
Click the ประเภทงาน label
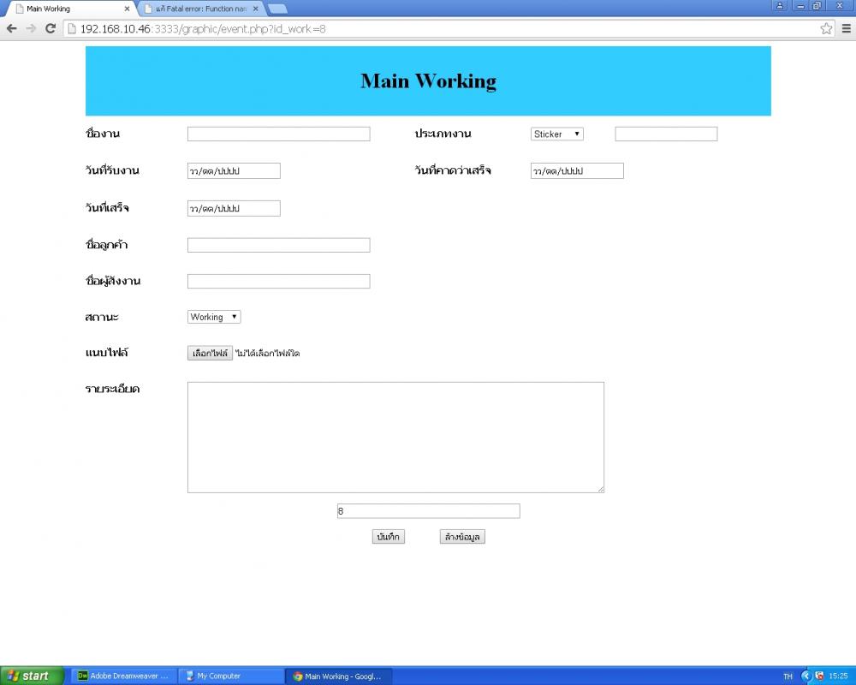pyautogui.click(x=443, y=134)
